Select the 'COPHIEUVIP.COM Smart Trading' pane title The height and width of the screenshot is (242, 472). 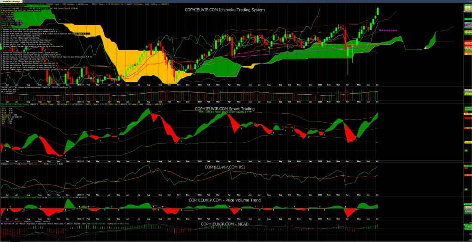point(224,109)
